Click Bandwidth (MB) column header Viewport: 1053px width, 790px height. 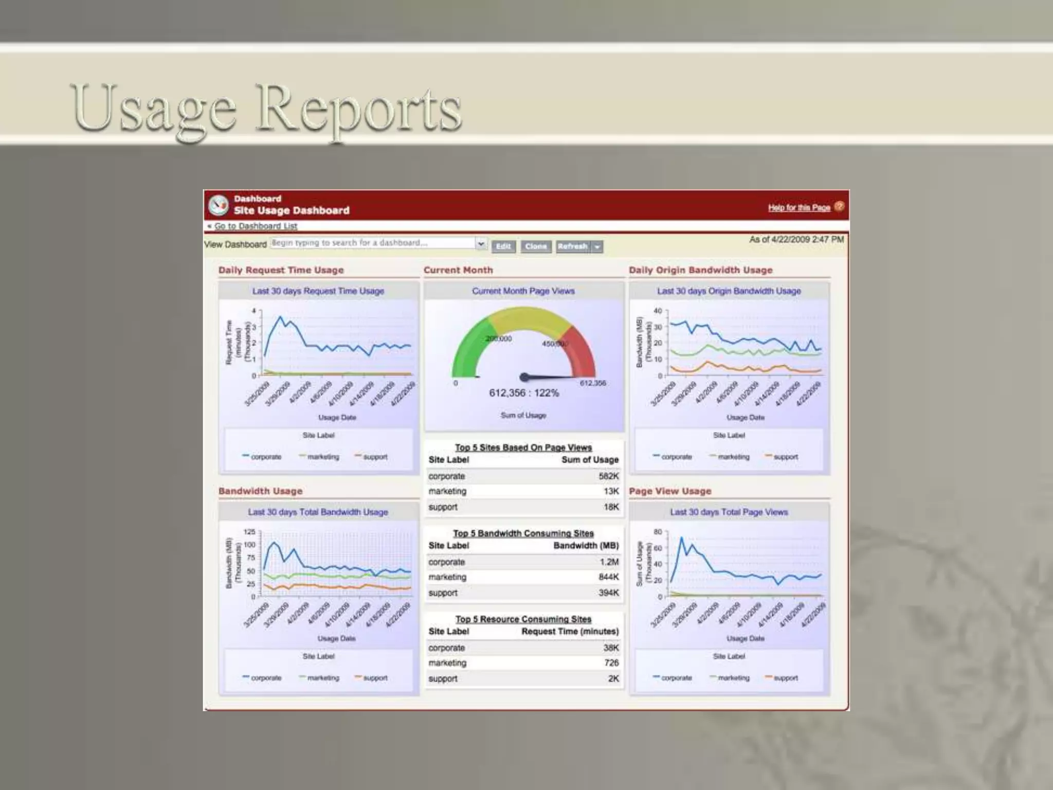click(586, 546)
